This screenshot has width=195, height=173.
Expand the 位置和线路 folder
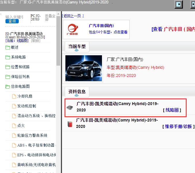click(8, 67)
